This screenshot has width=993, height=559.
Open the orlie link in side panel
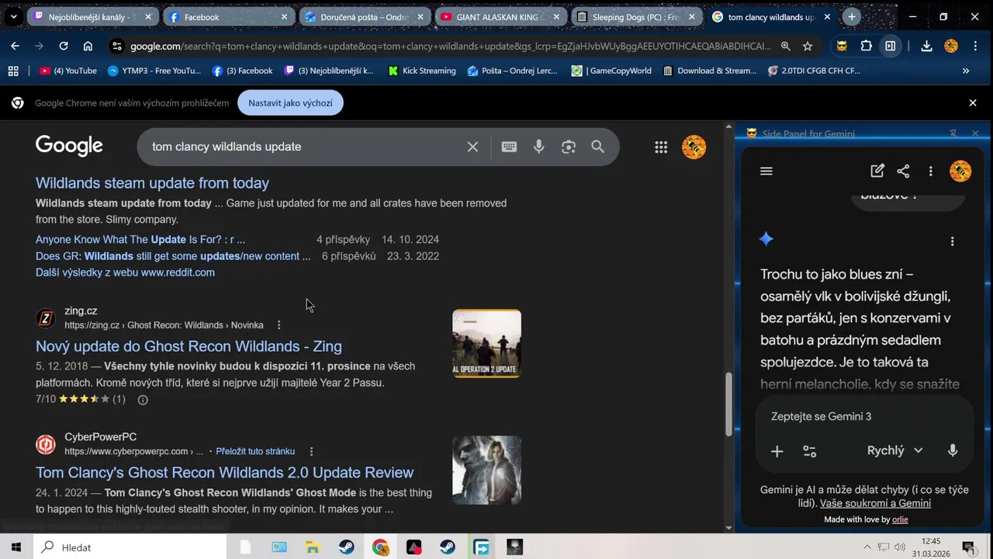pos(900,519)
